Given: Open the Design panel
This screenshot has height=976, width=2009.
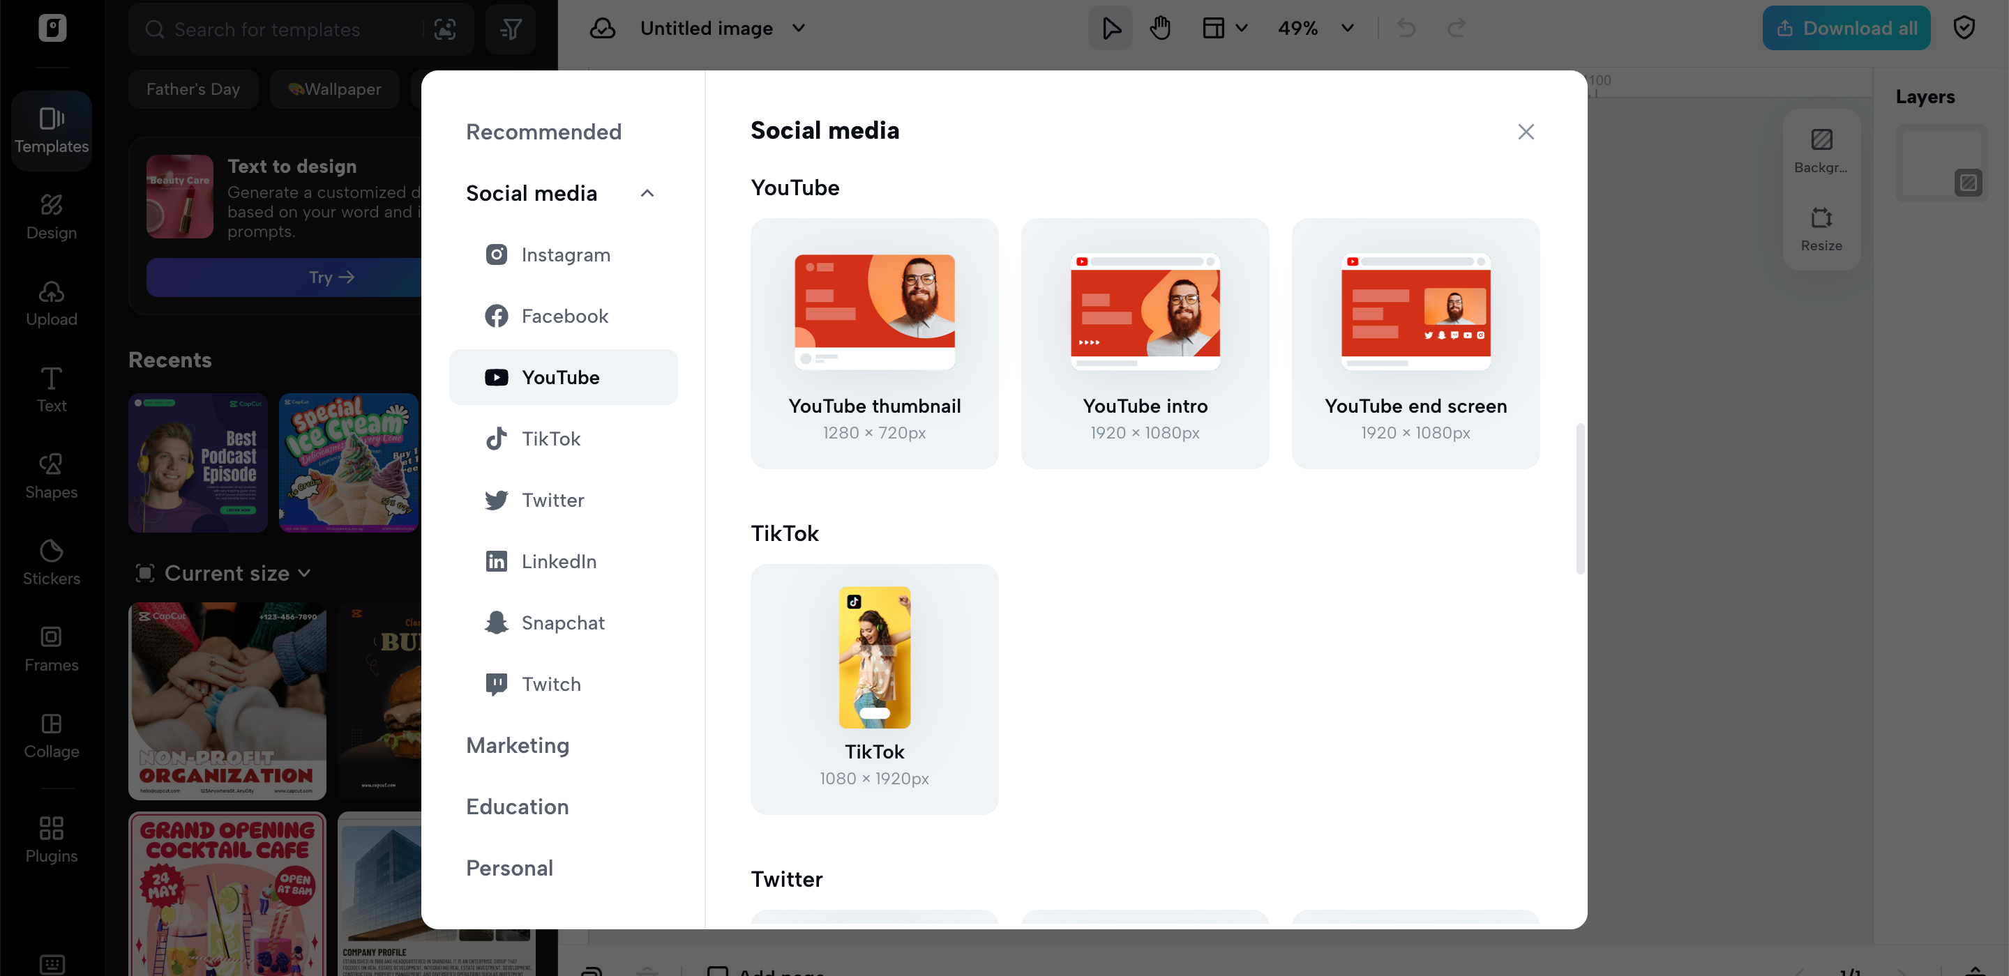Looking at the screenshot, I should [x=51, y=217].
